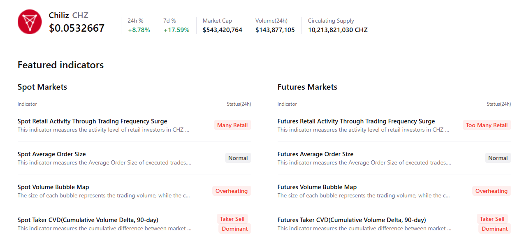
Task: Open the Spot Volume Bubble Map indicator
Action: click(53, 187)
